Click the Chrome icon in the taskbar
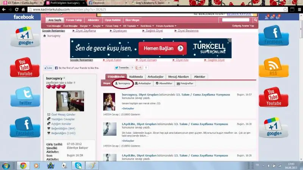Viewport: 303px width, 170px height. tap(23, 165)
